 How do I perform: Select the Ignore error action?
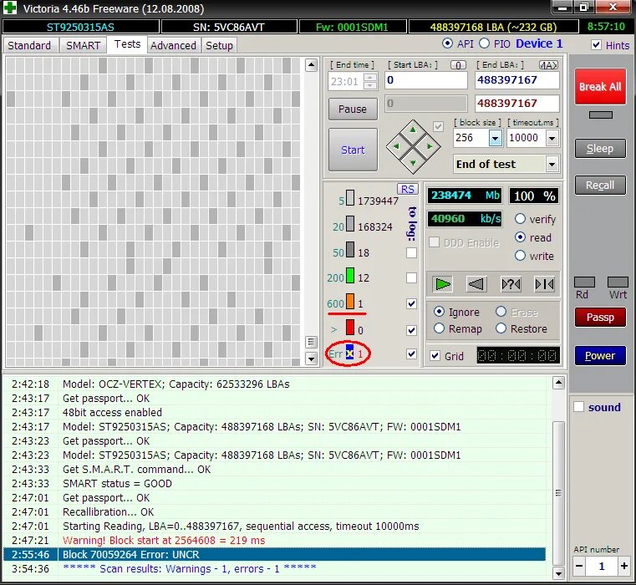coord(439,312)
